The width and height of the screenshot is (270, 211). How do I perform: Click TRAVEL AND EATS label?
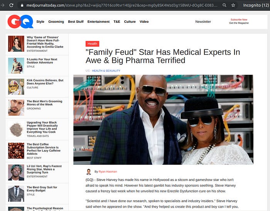(x=38, y=136)
